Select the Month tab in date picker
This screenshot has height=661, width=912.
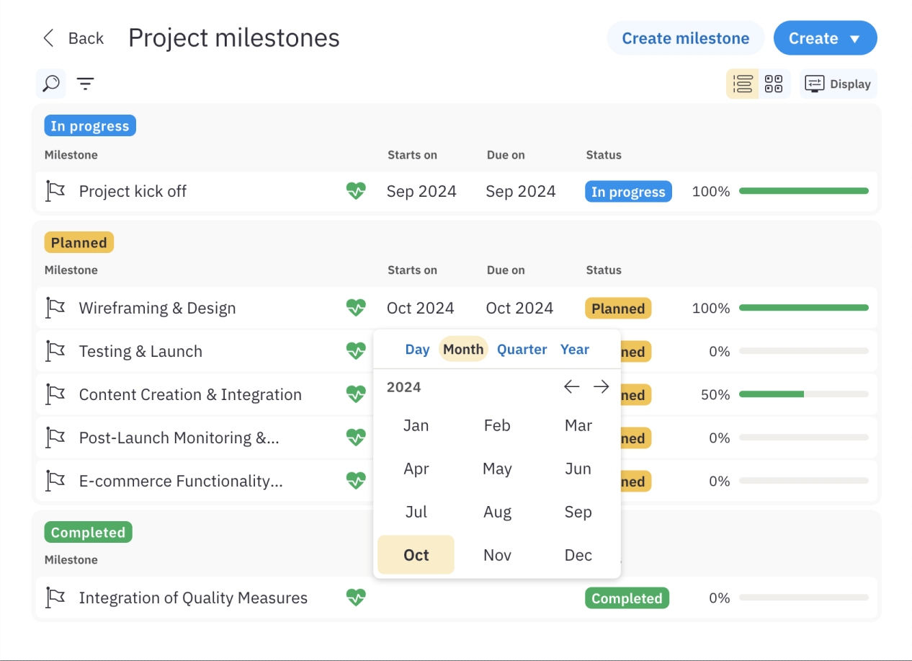click(x=463, y=350)
